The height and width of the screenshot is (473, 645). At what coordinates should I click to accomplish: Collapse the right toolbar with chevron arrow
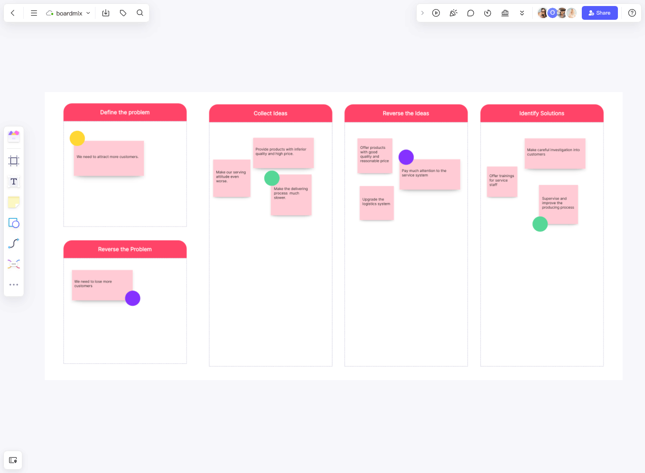423,13
